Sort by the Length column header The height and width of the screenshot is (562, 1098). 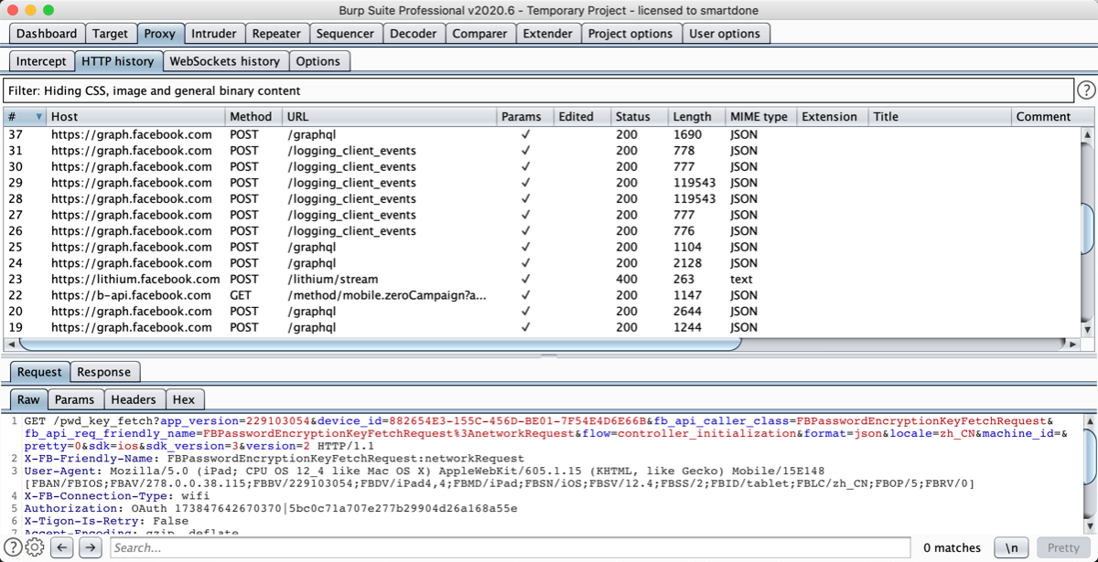pyautogui.click(x=696, y=117)
